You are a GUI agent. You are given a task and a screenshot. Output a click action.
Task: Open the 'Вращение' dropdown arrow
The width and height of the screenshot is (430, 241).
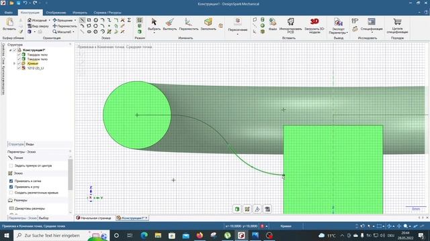(x=75, y=20)
